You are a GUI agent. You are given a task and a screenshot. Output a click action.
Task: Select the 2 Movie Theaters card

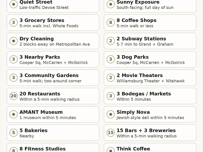point(150,78)
